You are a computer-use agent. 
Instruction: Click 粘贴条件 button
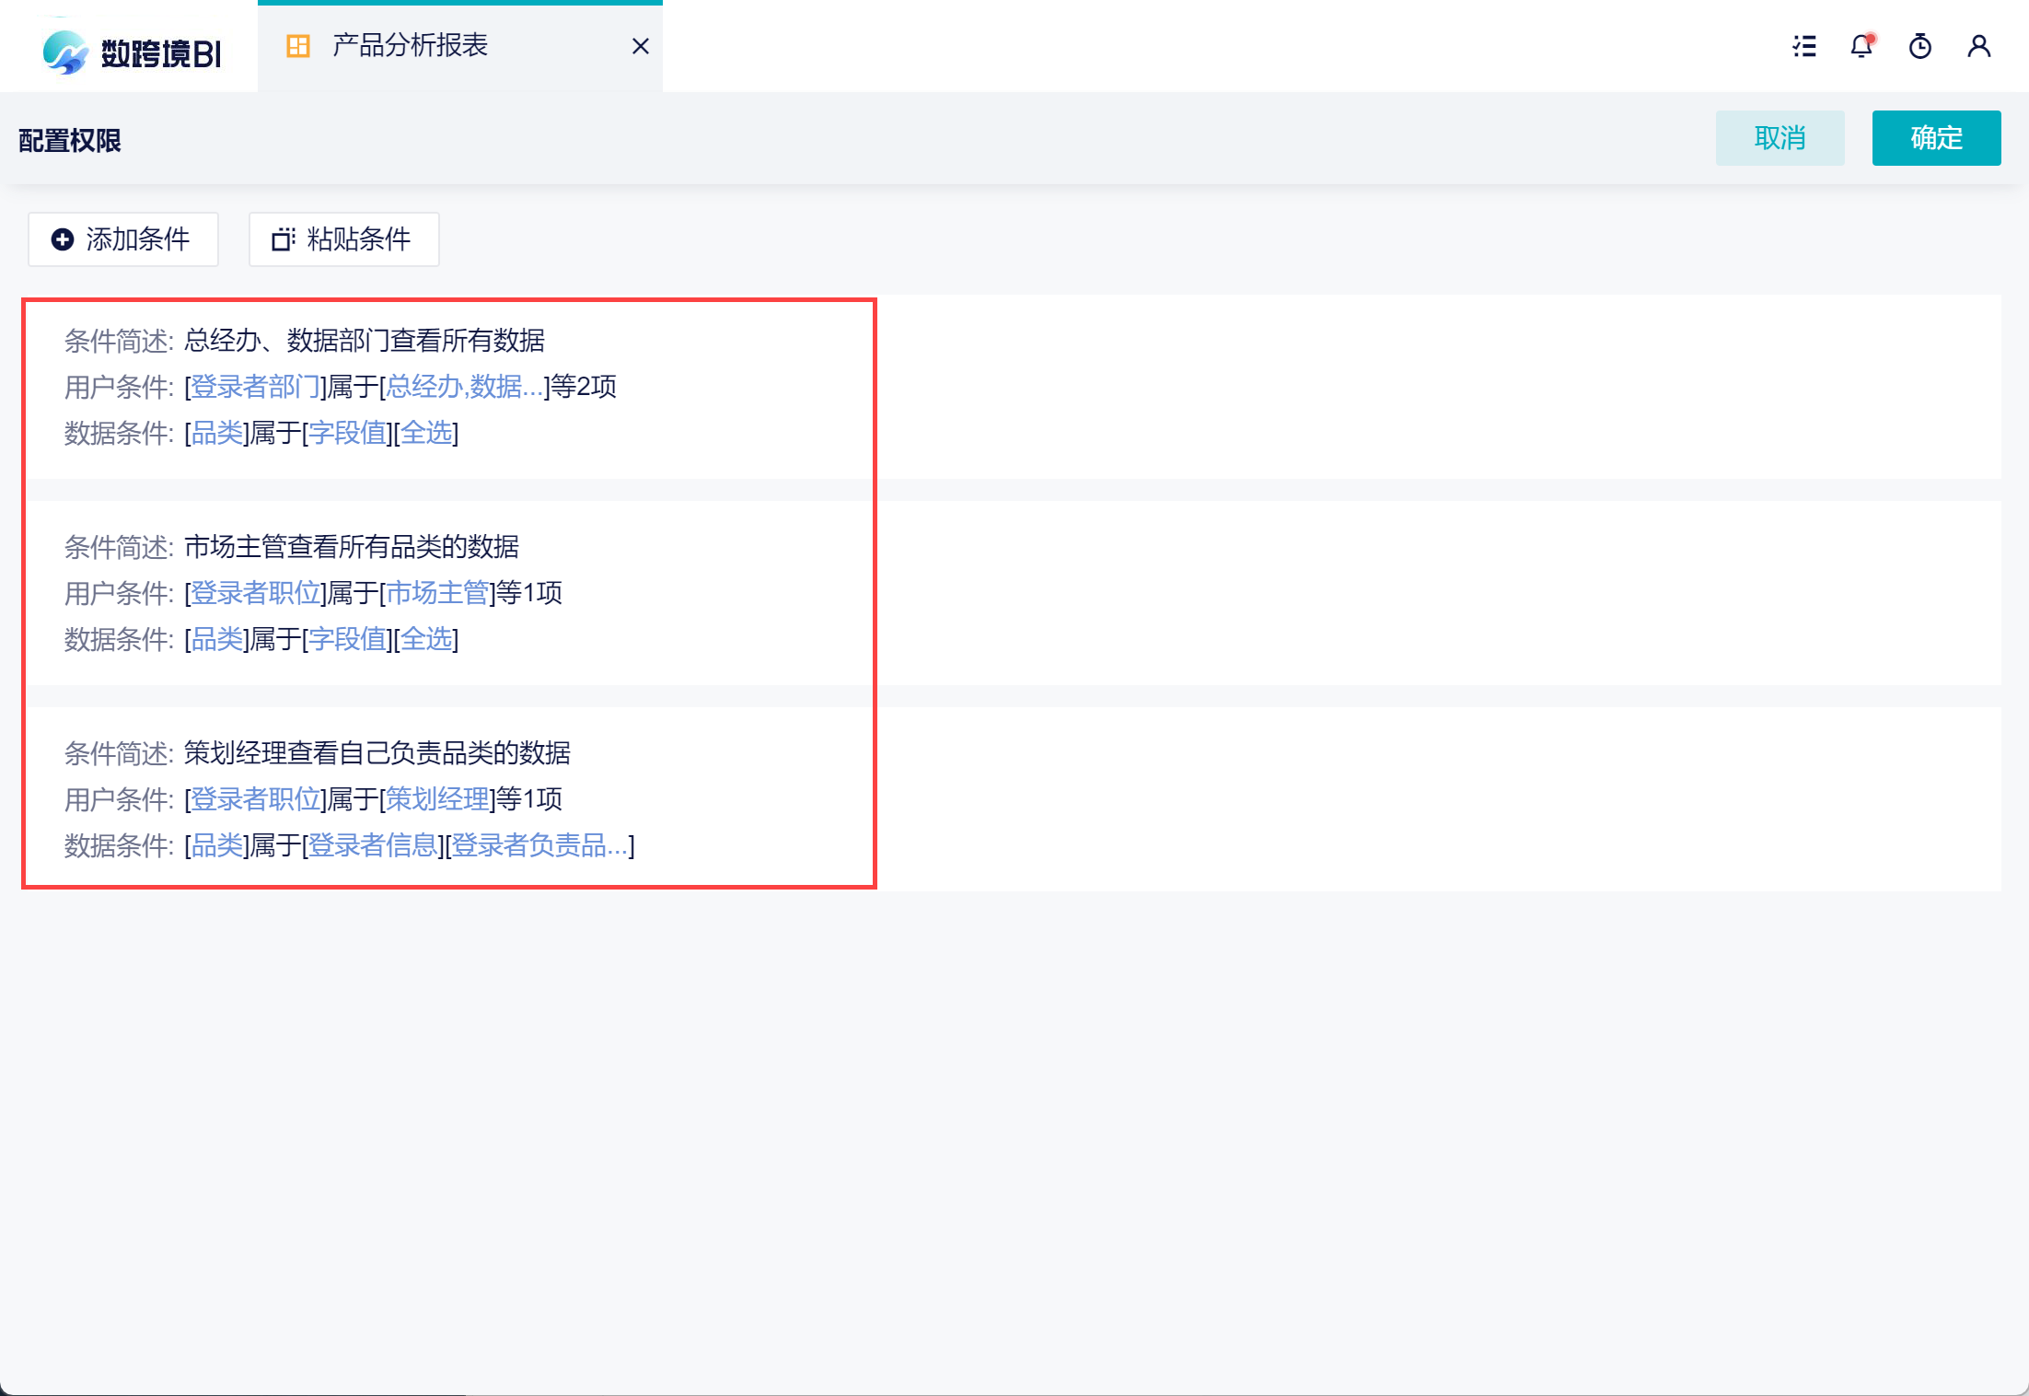click(343, 239)
